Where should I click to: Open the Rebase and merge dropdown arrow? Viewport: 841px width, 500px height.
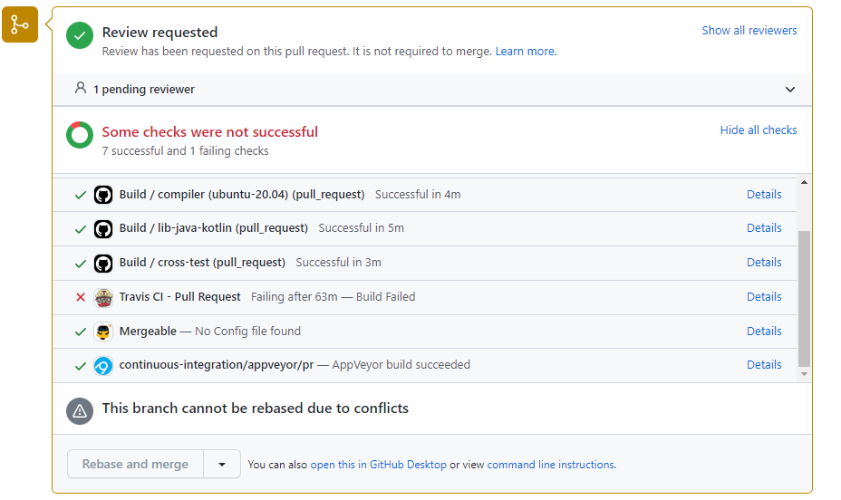click(222, 464)
